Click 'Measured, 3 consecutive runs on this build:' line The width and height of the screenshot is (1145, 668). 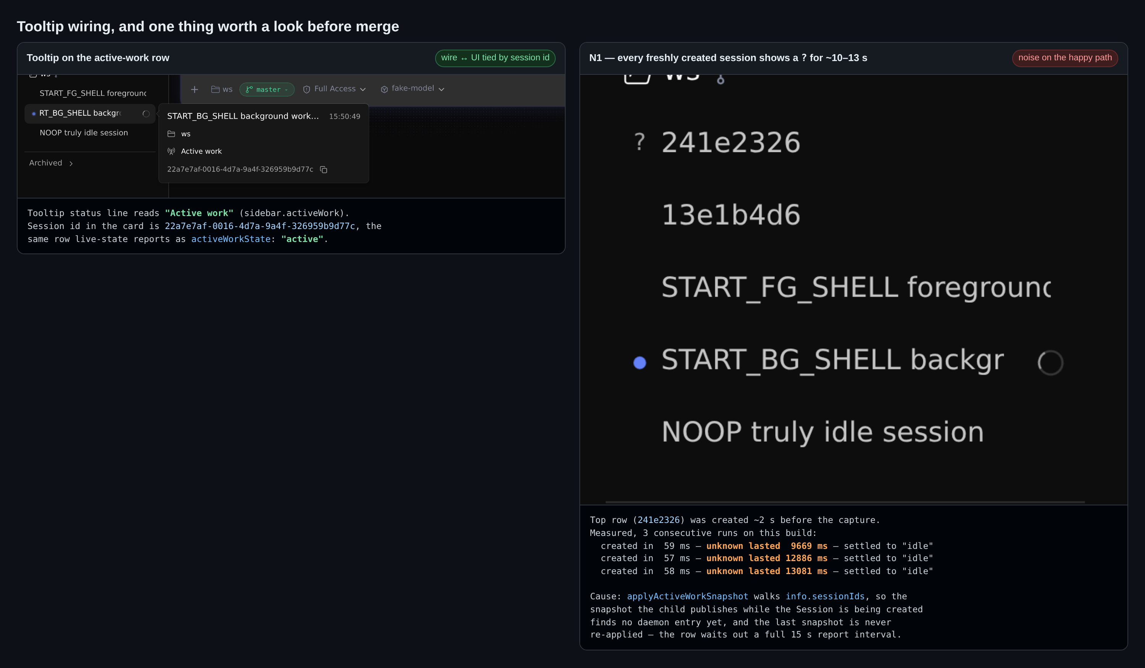(x=703, y=533)
